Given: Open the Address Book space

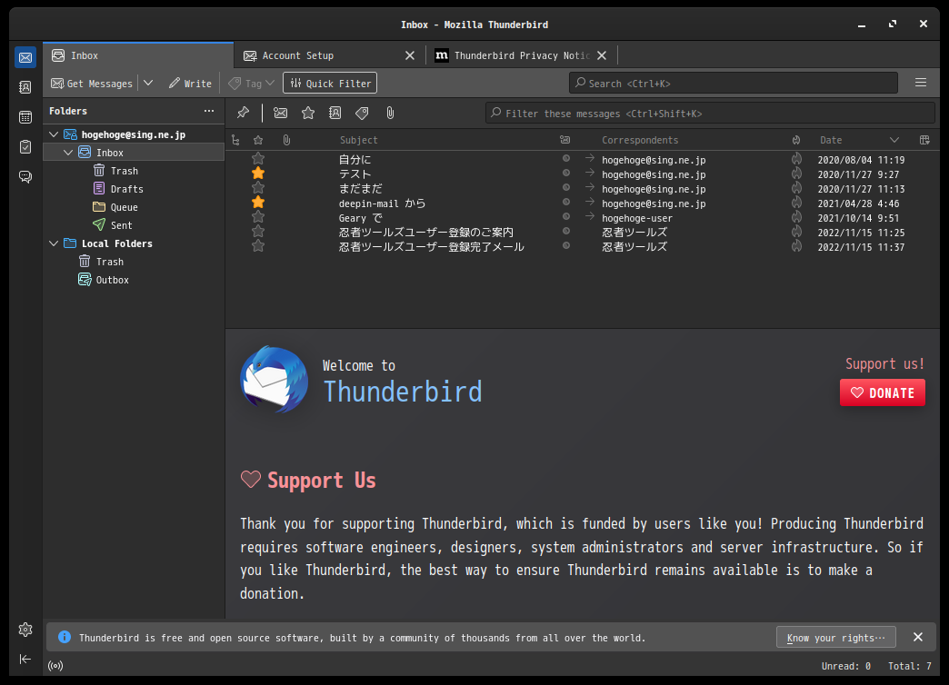Looking at the screenshot, I should 25,87.
